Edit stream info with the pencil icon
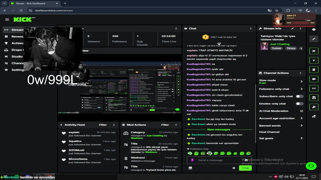This screenshot has height=180, width=321. (x=292, y=28)
